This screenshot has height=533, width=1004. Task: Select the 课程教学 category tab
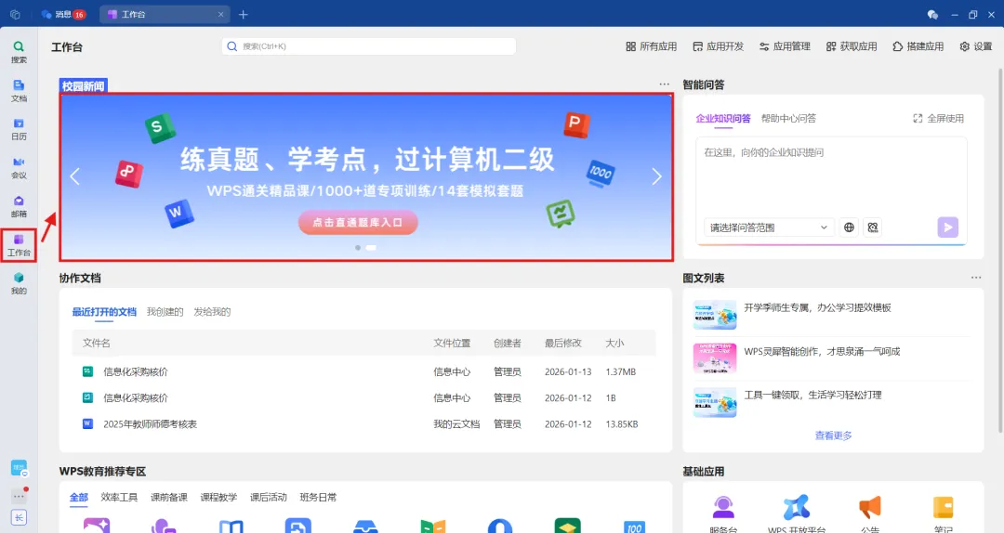218,497
